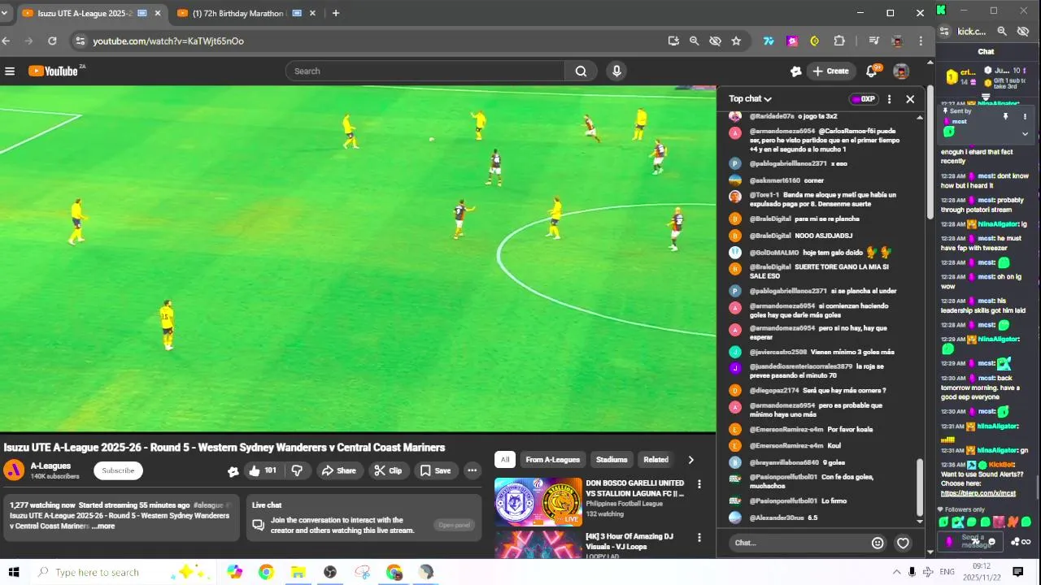This screenshot has height=585, width=1041.
Task: Open the media controls music icon
Action: click(873, 41)
